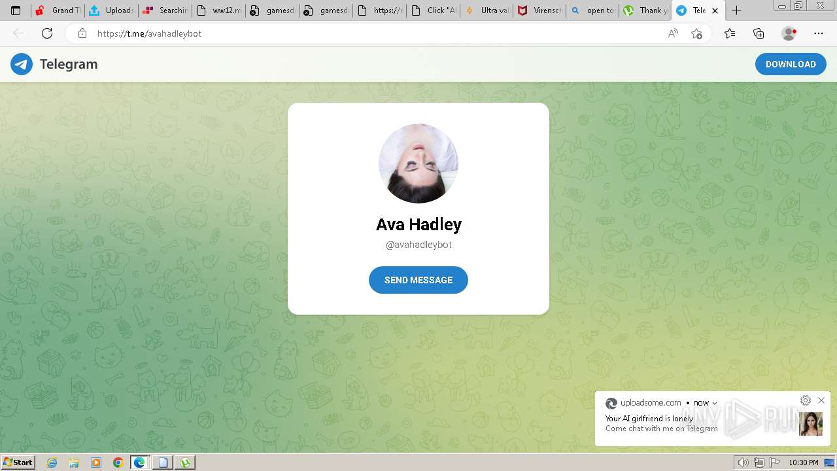This screenshot has width=837, height=471.
Task: Open File Explorer from the taskbar
Action: 74,462
